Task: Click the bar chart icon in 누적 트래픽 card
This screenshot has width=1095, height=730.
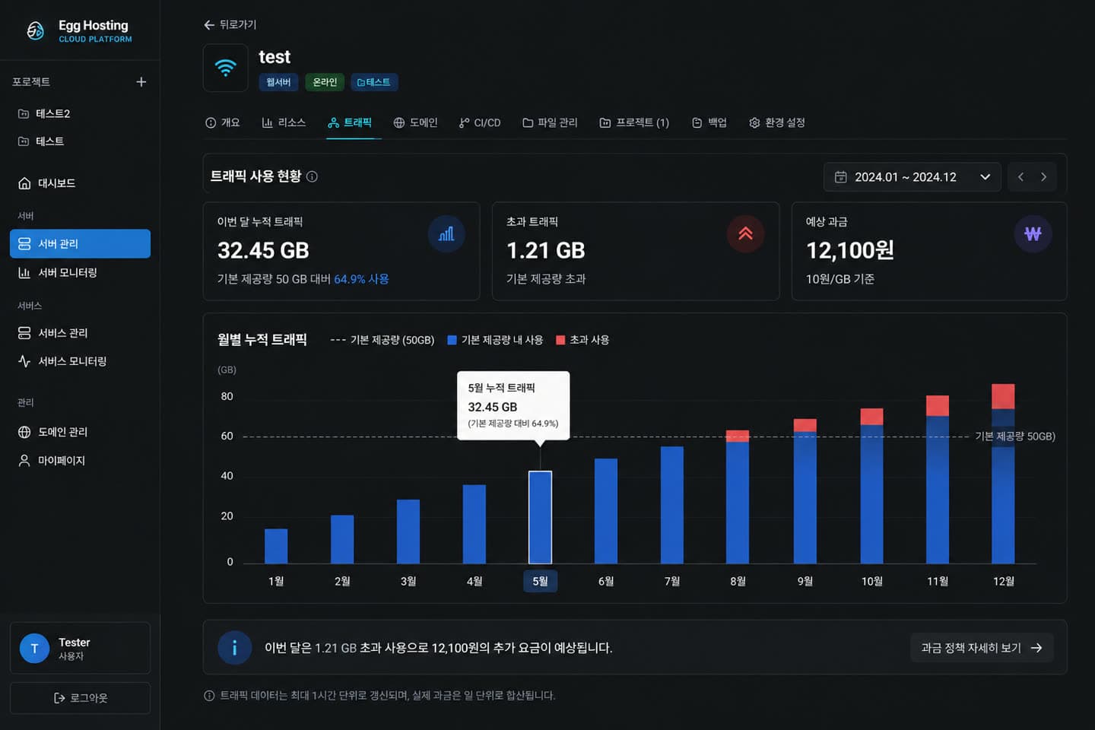Action: (x=446, y=233)
